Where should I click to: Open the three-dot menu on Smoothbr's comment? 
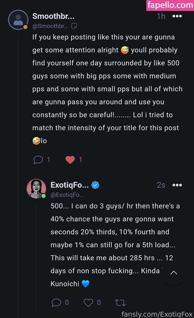click(177, 16)
